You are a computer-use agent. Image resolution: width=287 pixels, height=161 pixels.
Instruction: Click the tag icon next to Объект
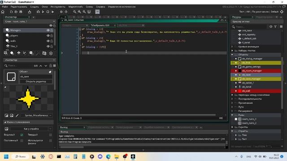coord(50,72)
